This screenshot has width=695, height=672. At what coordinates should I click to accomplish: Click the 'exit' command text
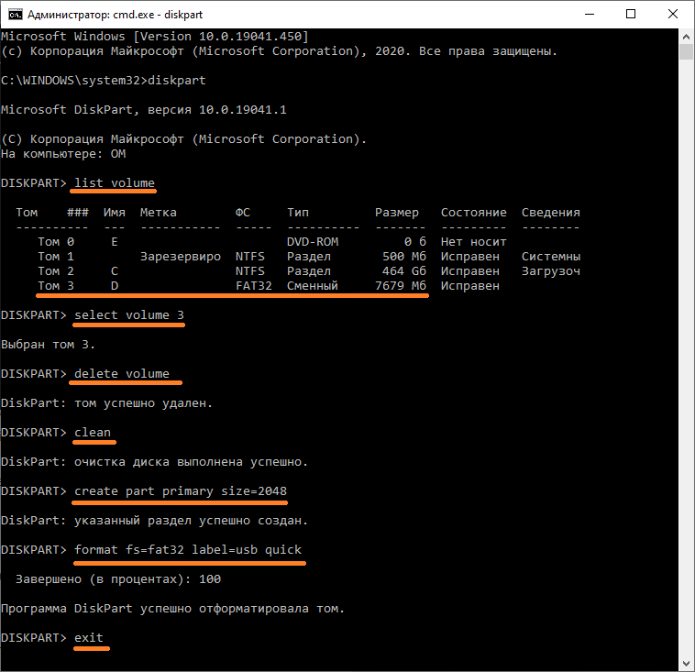tap(89, 637)
